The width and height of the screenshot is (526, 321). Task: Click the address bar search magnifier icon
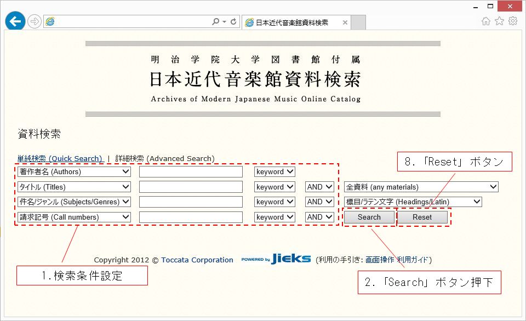pos(215,21)
